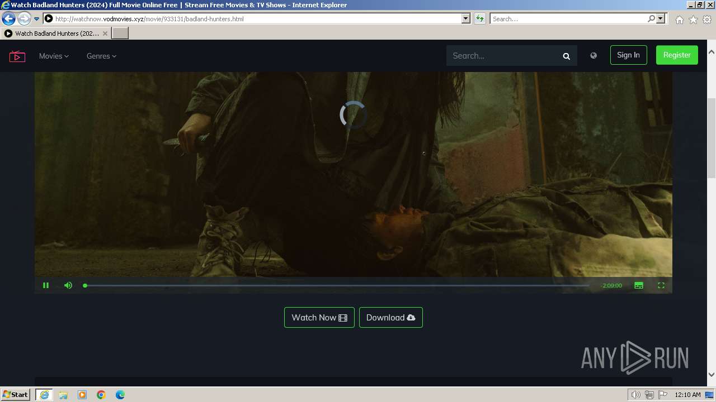Click the site logo icon
716x402 pixels.
[17, 56]
